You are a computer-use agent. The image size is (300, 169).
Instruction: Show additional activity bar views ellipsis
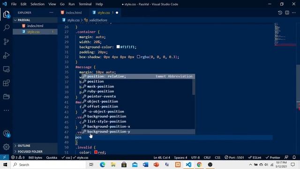[x=6, y=110]
